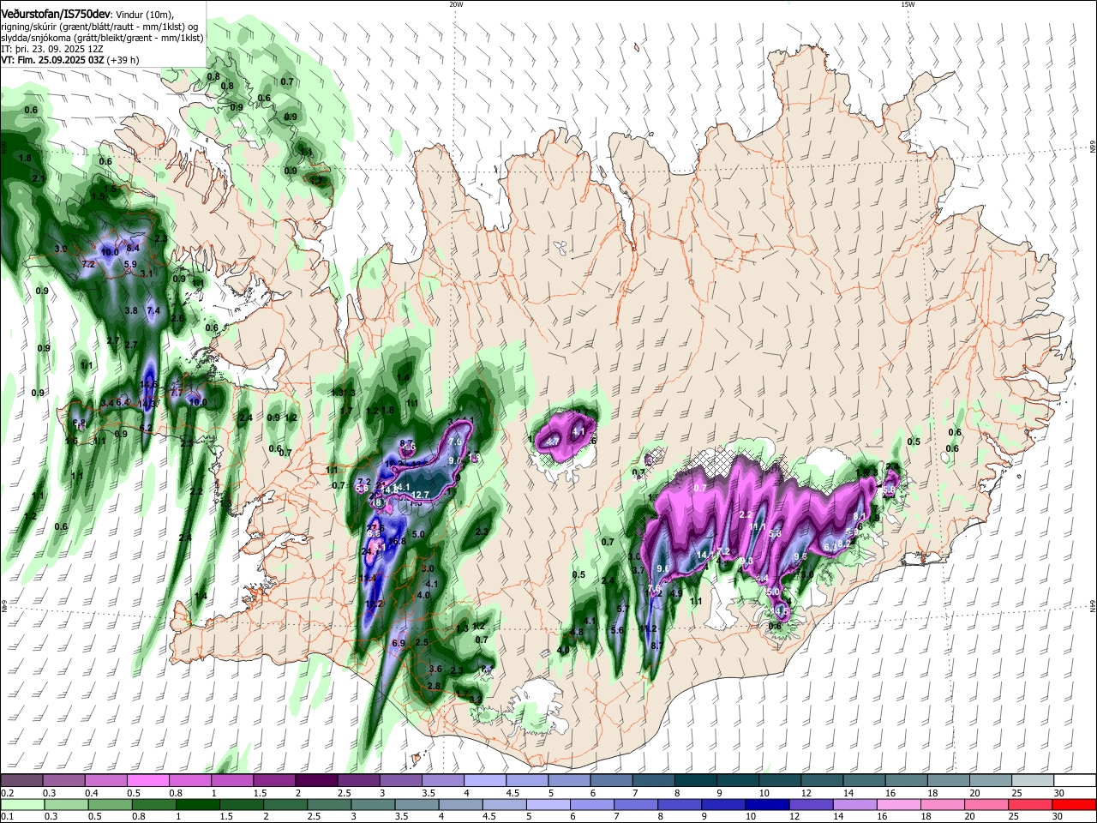Click the 2.6 precipitation value on the map
The image size is (1097, 823).
[178, 318]
